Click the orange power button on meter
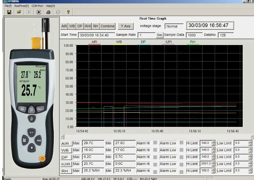254x180 pixels. coord(42,158)
